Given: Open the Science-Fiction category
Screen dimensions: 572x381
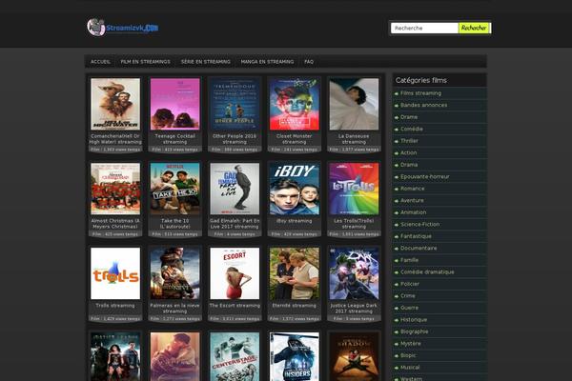Looking at the screenshot, I should click(419, 224).
